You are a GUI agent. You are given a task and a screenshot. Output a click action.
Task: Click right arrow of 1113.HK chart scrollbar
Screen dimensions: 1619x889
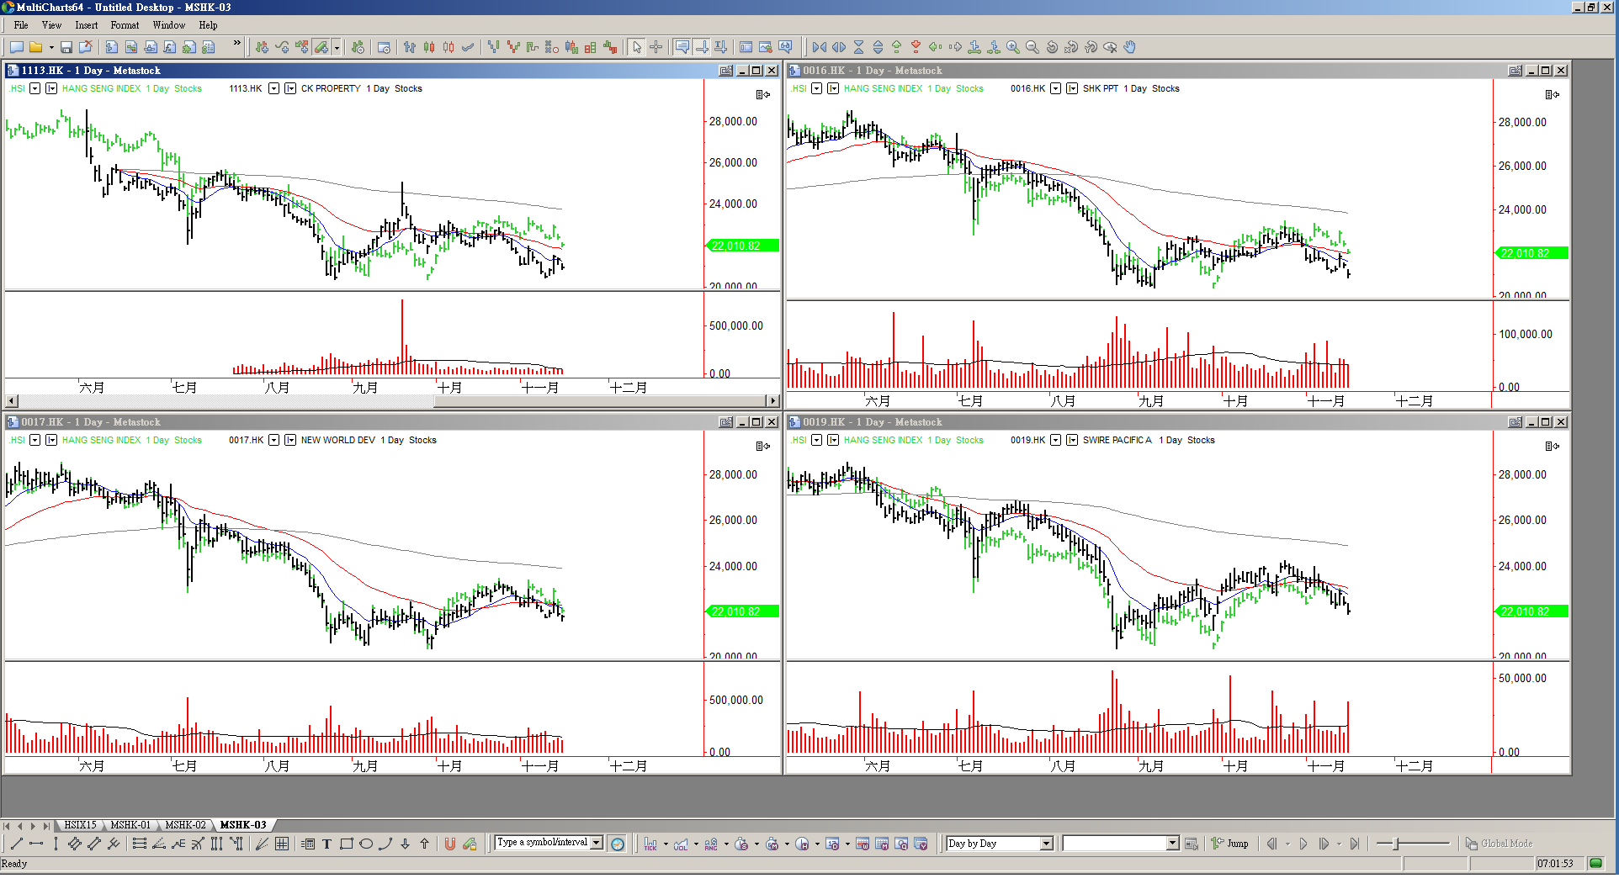[x=772, y=401]
